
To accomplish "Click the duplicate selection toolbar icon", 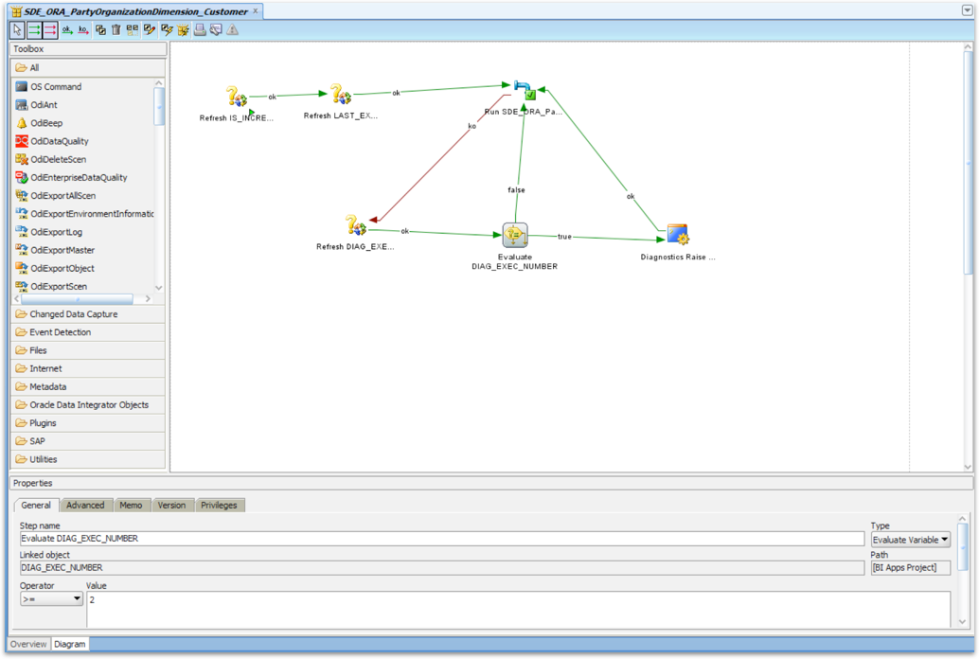I will point(100,30).
